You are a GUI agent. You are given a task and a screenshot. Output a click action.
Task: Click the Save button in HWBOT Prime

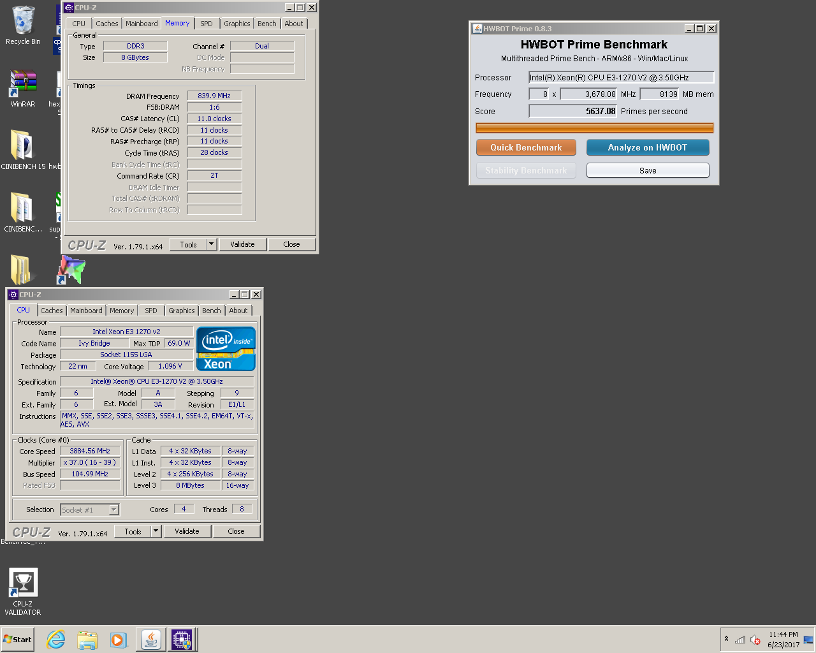[x=648, y=170]
